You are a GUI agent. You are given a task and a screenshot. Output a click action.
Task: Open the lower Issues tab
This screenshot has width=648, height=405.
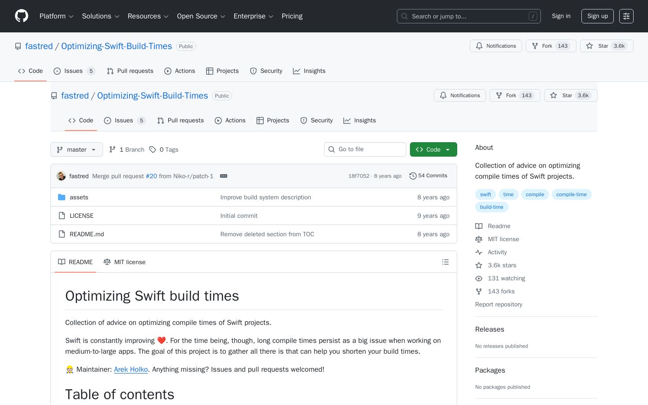[124, 121]
